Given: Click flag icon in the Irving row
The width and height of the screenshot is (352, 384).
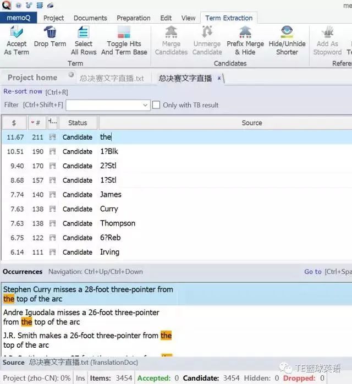Looking at the screenshot, I should (52, 253).
